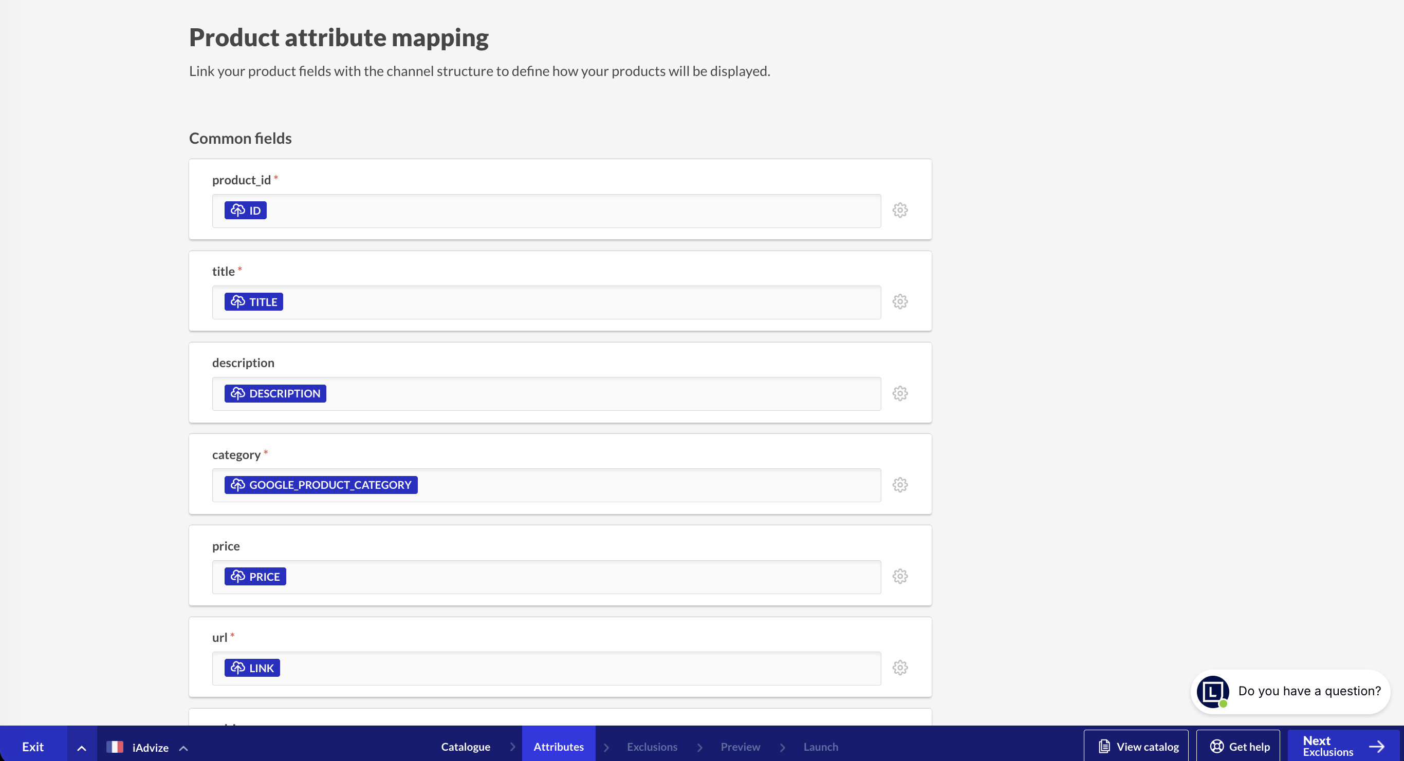
Task: Go to the Launch step
Action: click(x=820, y=747)
